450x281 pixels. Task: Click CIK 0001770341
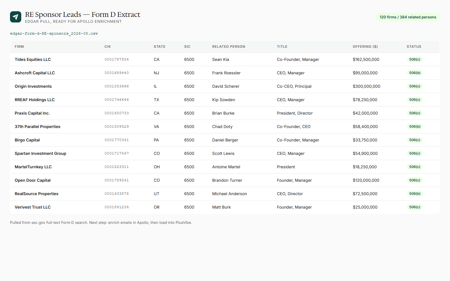coord(117,140)
